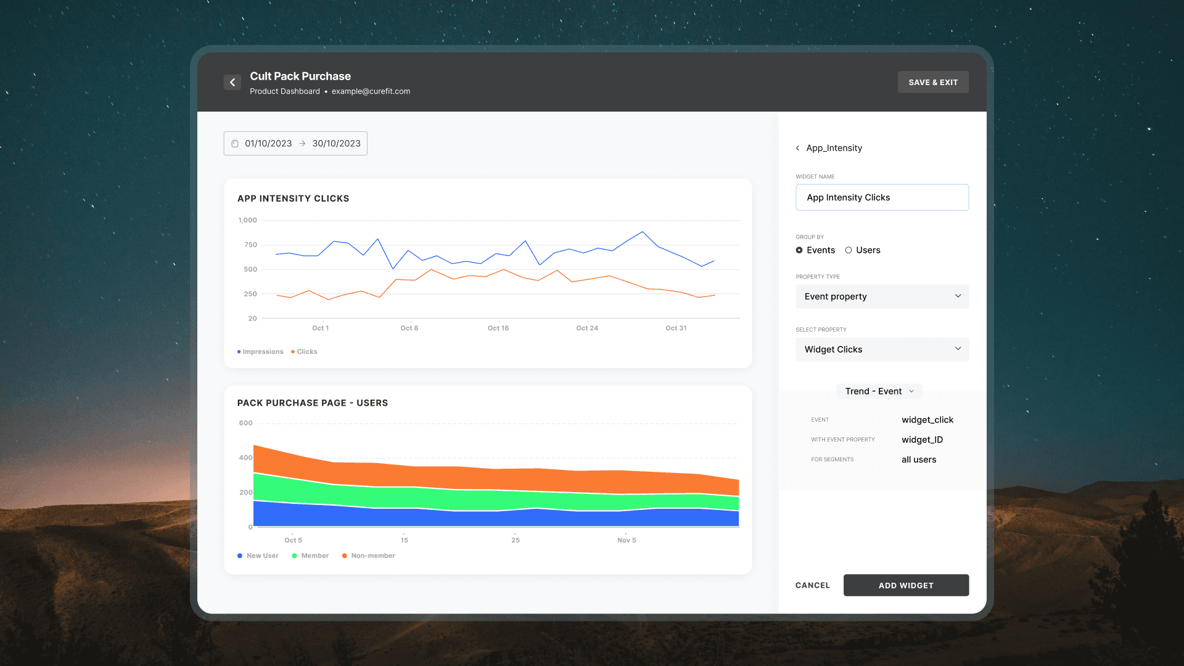Click the green Member legend dot
1184x666 pixels.
coord(294,556)
